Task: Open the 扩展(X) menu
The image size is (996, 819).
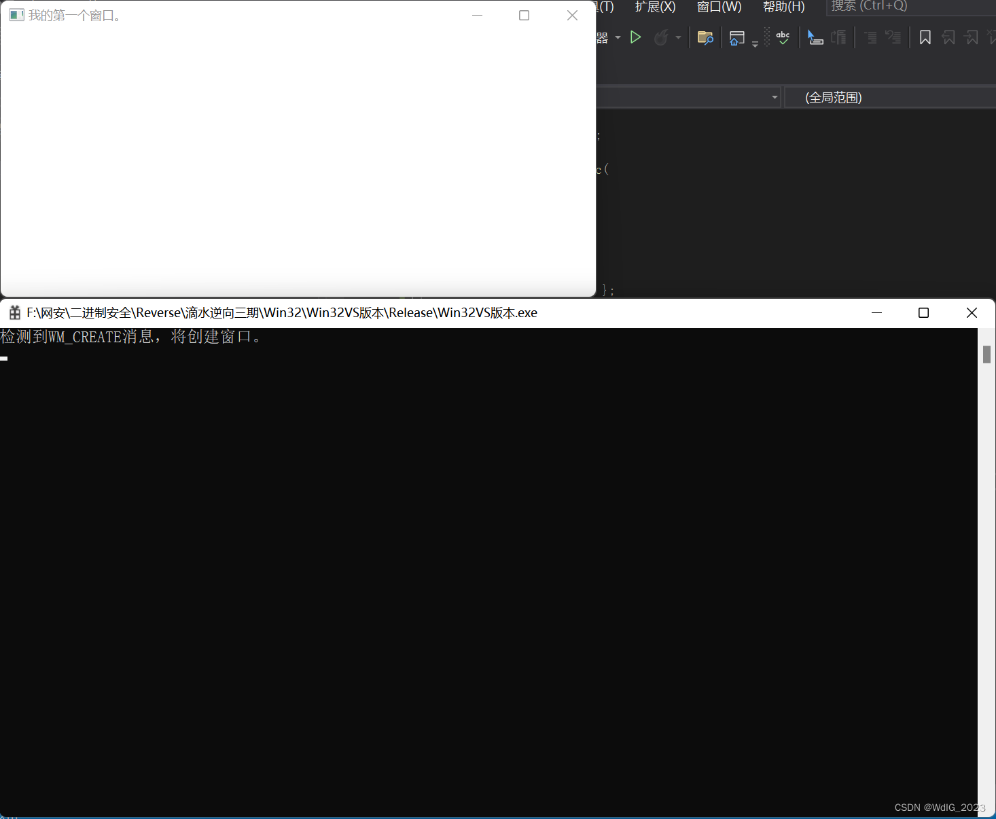Action: (x=655, y=7)
